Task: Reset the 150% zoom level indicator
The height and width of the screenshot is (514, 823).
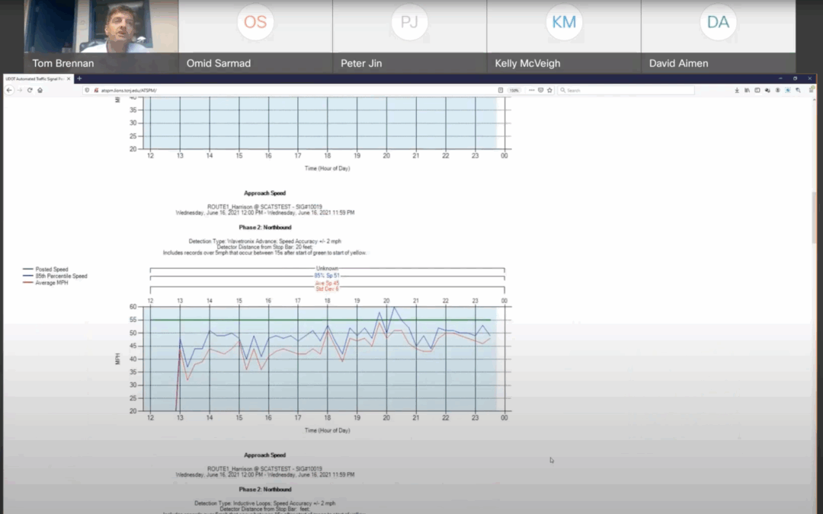Action: click(514, 90)
